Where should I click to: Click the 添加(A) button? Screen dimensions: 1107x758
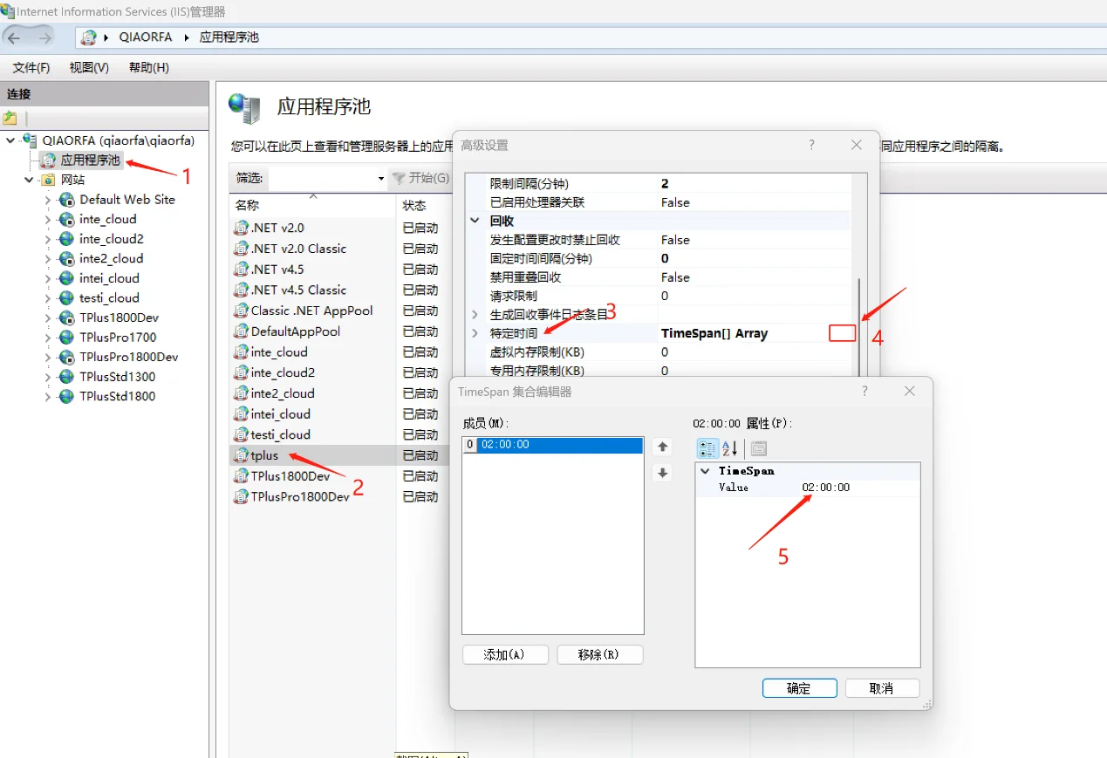pyautogui.click(x=505, y=654)
